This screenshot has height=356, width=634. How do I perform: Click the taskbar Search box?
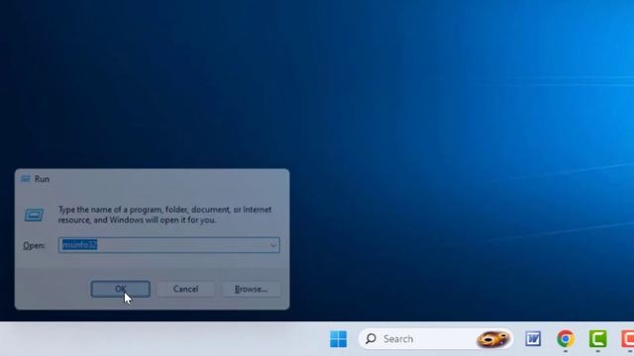[436, 339]
